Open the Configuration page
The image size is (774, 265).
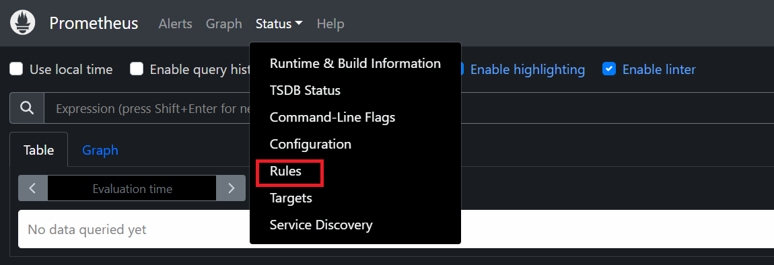(x=310, y=144)
